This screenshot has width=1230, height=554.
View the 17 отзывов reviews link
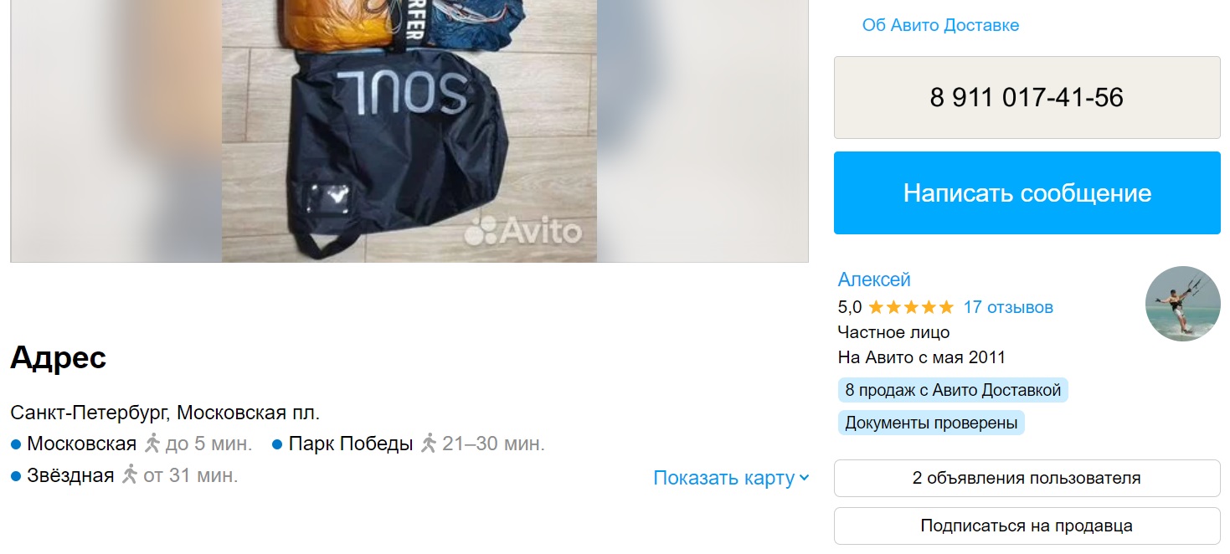tap(1008, 307)
